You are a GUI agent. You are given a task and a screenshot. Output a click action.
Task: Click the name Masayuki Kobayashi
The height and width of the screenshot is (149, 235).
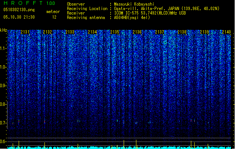pos(134,4)
